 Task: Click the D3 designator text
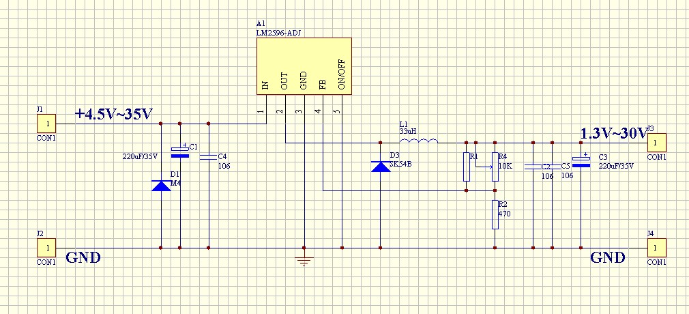coord(394,156)
